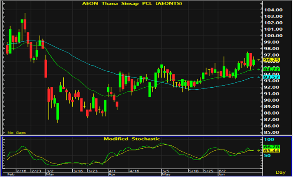Click the yellow arrow beside 96.25
This screenshot has width=293, height=177.
[258, 60]
